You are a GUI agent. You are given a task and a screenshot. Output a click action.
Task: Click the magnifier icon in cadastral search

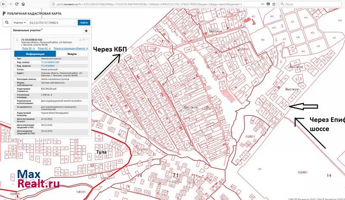coord(7,22)
